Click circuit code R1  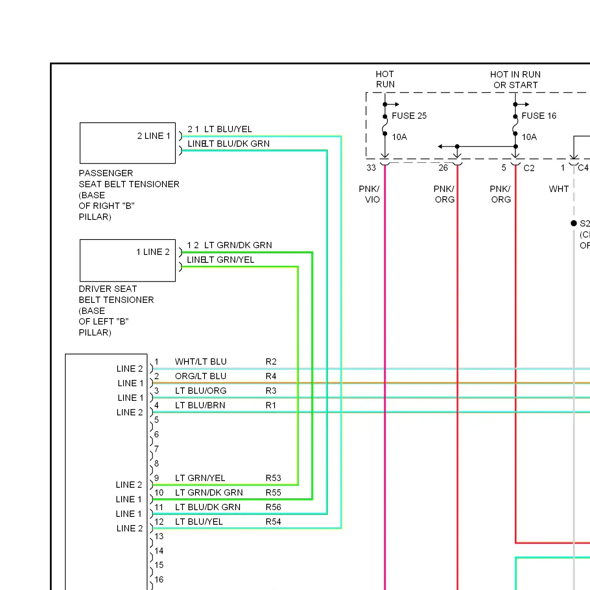point(271,405)
